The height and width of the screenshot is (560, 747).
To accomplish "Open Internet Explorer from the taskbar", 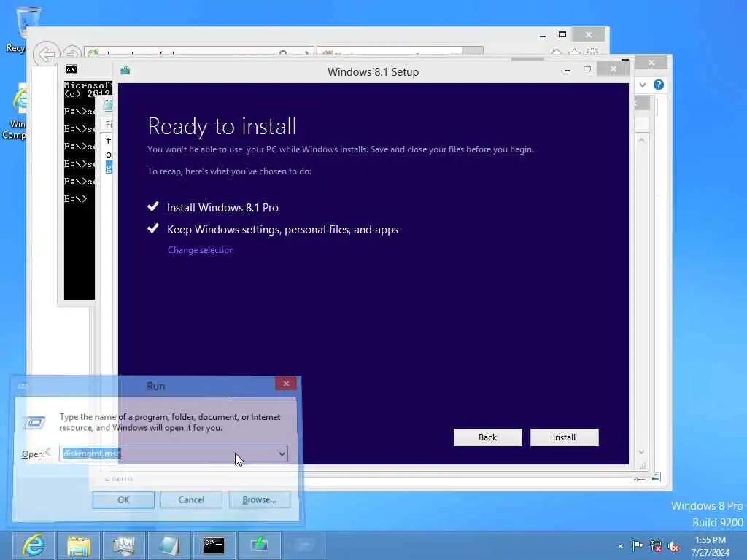I will click(34, 545).
